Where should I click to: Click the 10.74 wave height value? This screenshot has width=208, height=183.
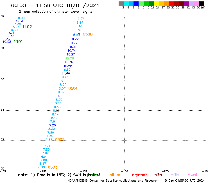(x=72, y=51)
